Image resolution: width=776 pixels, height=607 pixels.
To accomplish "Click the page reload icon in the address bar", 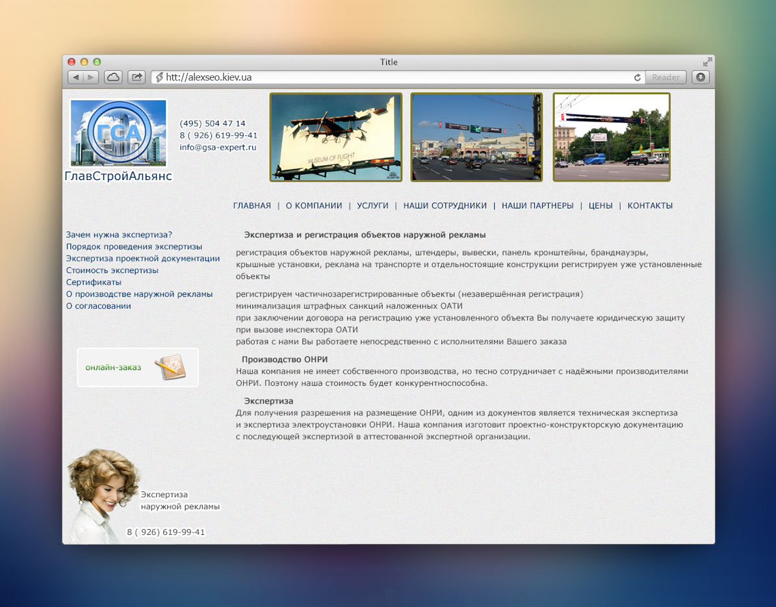I will pyautogui.click(x=638, y=77).
